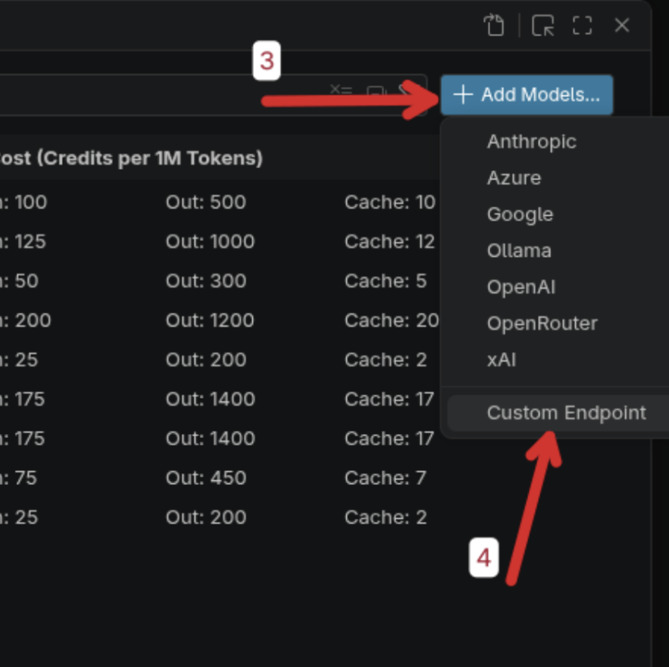Click the open-in-editor file icon
Screen dimensions: 669x667
tap(494, 26)
